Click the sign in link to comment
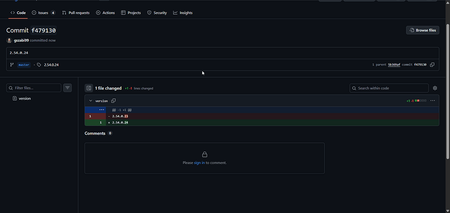The width and height of the screenshot is (450, 213). click(x=199, y=163)
